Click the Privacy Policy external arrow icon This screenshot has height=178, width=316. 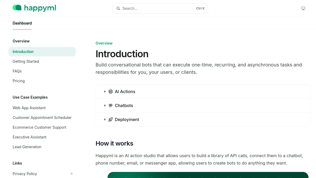[x=71, y=174]
